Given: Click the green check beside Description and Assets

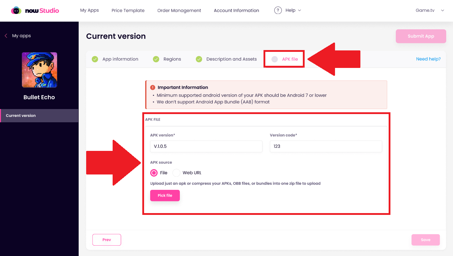Looking at the screenshot, I should tap(199, 59).
